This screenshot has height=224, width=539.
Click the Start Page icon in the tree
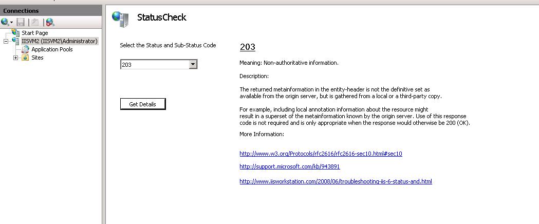(16, 33)
